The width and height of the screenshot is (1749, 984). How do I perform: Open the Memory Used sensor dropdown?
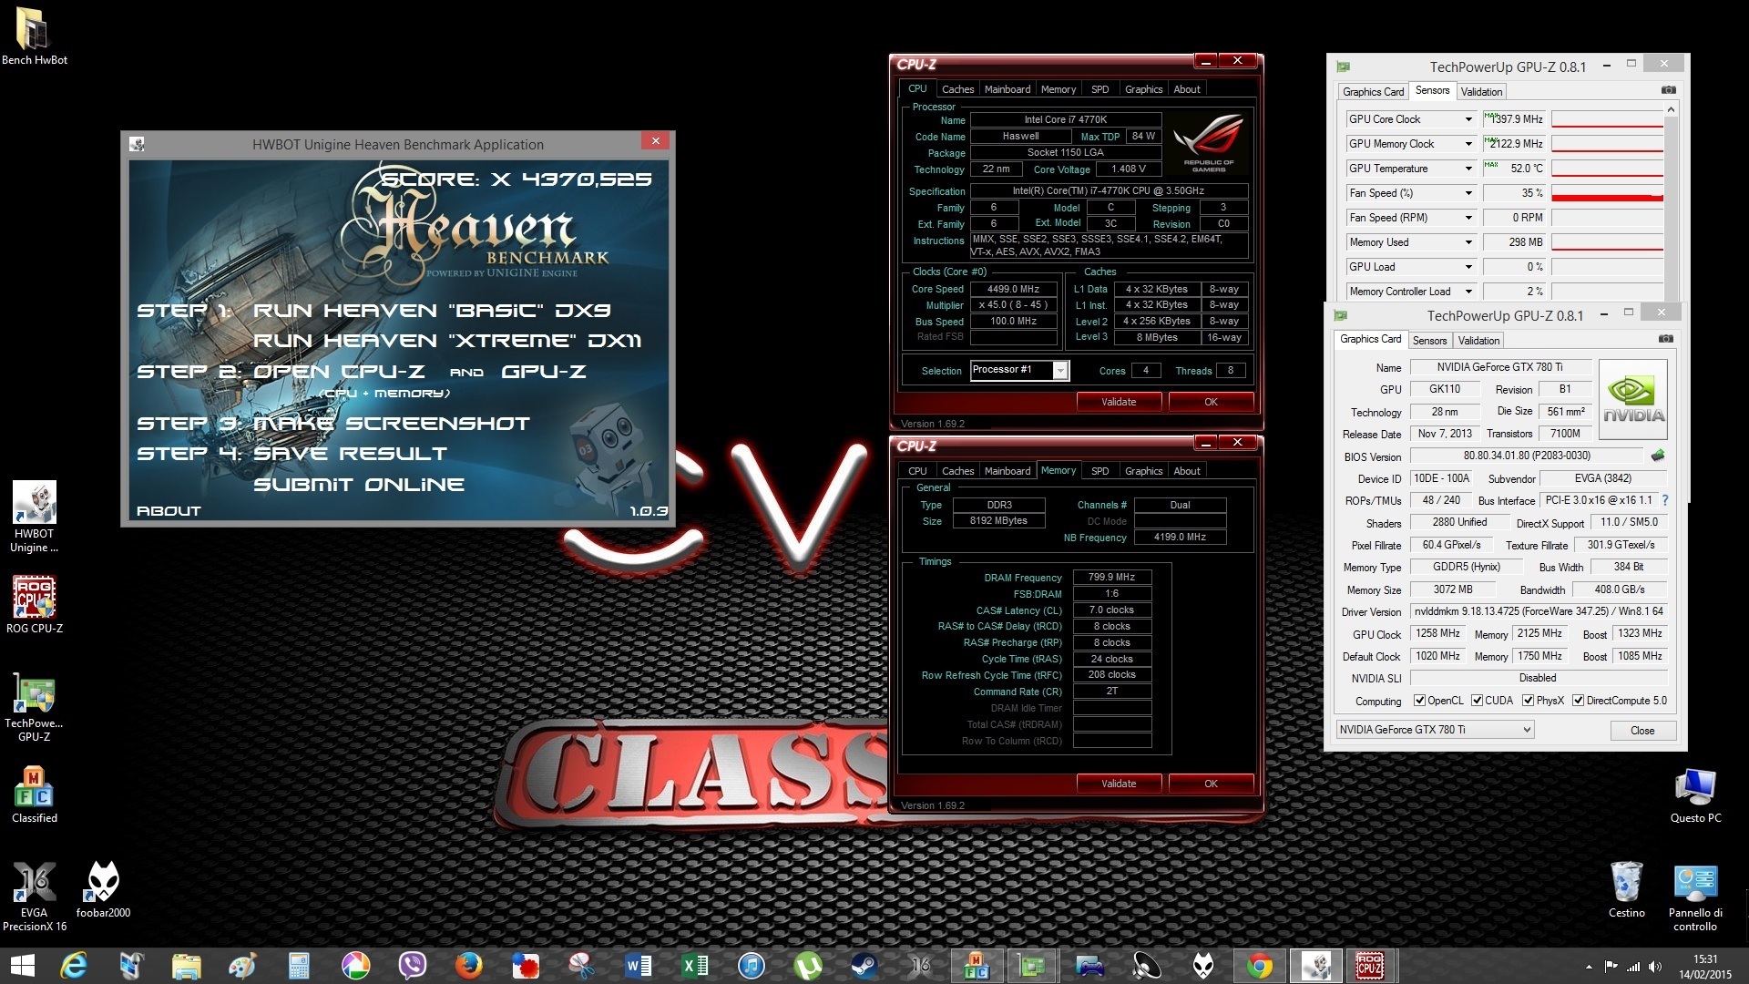click(x=1468, y=242)
